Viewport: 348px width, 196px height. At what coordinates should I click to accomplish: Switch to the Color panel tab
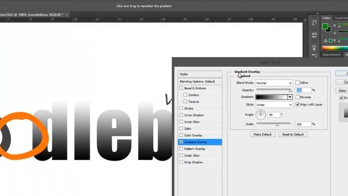pos(326,18)
